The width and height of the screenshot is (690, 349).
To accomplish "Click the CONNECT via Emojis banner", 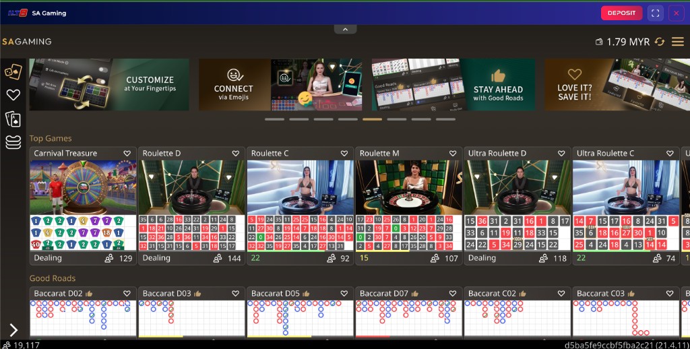I will click(x=281, y=84).
